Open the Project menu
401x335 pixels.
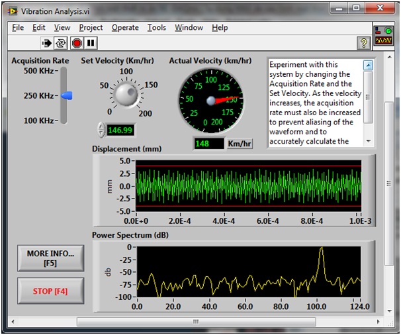91,27
